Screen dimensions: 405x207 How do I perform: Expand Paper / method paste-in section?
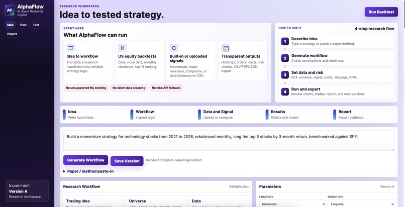(x=88, y=171)
